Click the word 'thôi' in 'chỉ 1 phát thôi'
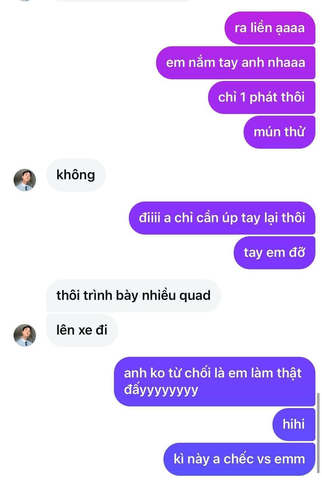 pos(293,97)
